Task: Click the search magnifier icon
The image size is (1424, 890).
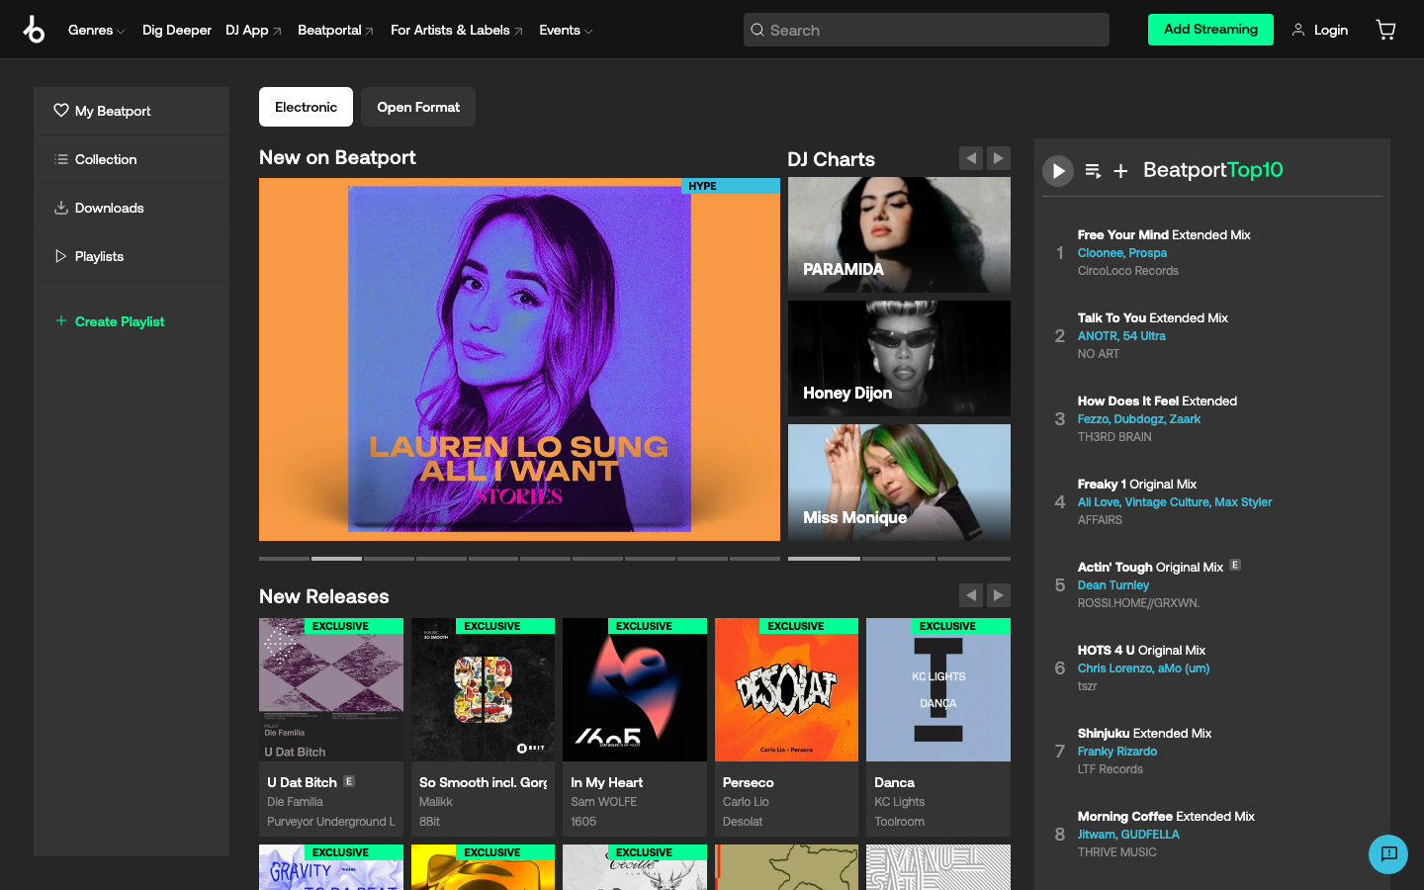Action: 757,30
